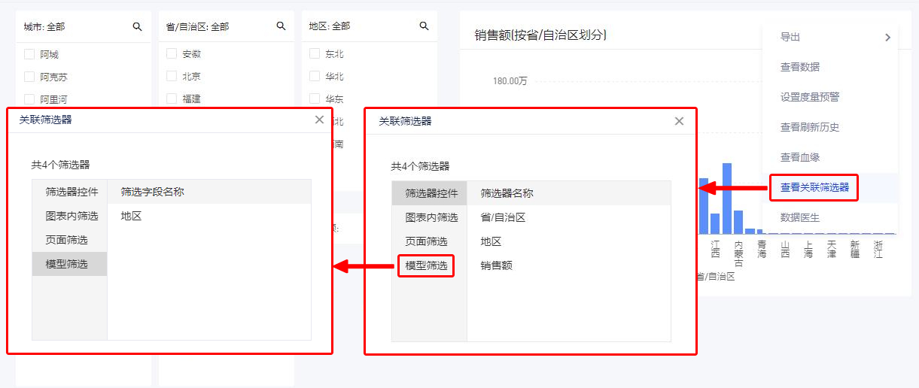
Task: Click the search icon in 省/自治区 filter
Action: pos(281,26)
